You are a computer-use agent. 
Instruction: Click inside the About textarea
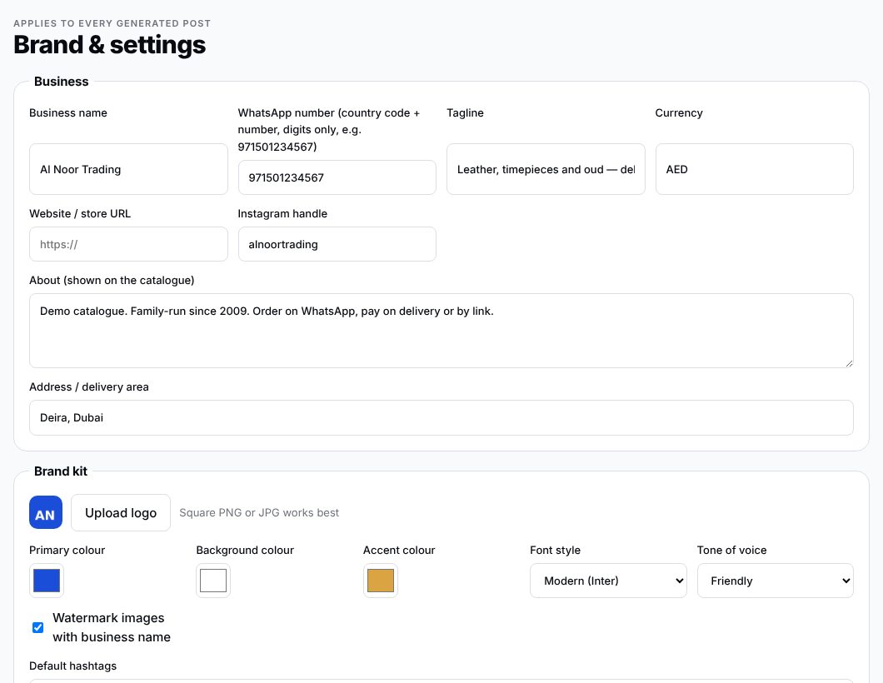(441, 331)
